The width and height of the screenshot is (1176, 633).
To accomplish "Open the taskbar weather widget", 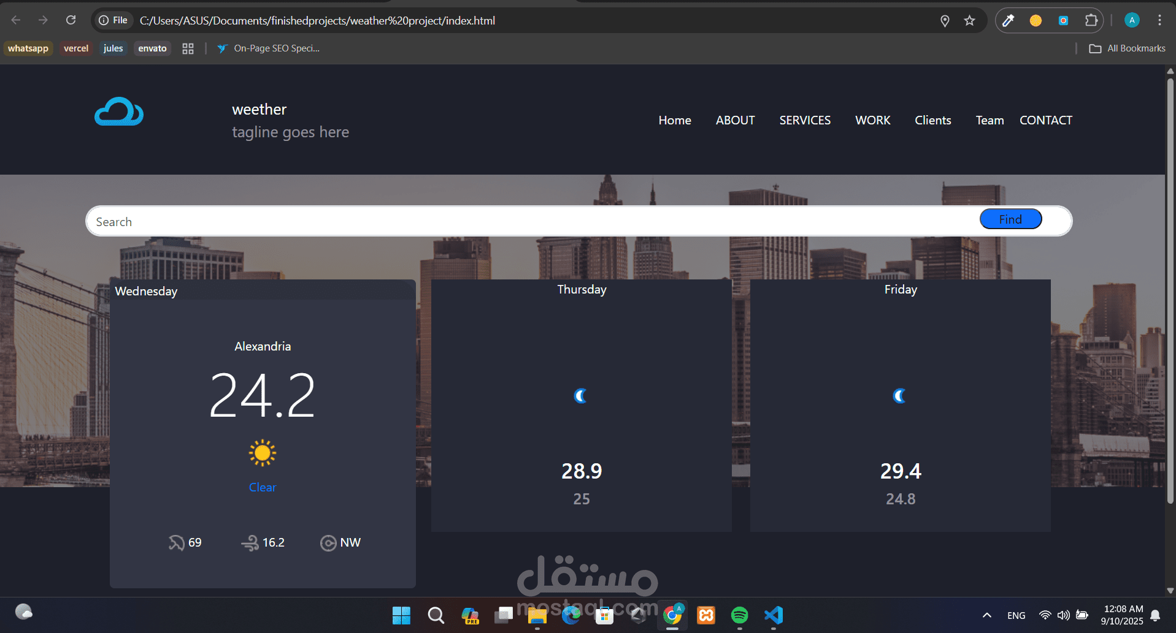I will [x=23, y=612].
